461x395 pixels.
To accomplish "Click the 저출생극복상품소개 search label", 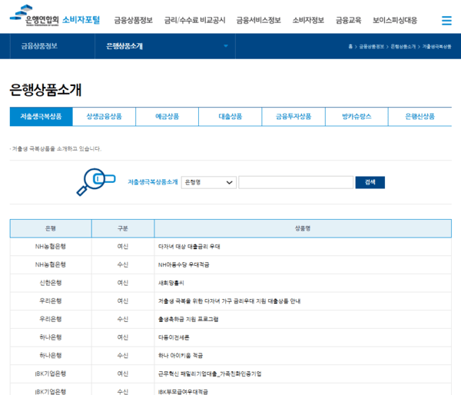I will tap(153, 182).
